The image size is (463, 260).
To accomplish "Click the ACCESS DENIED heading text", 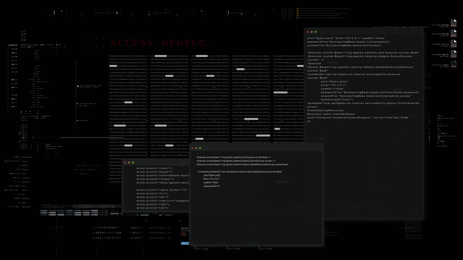I will [161, 43].
